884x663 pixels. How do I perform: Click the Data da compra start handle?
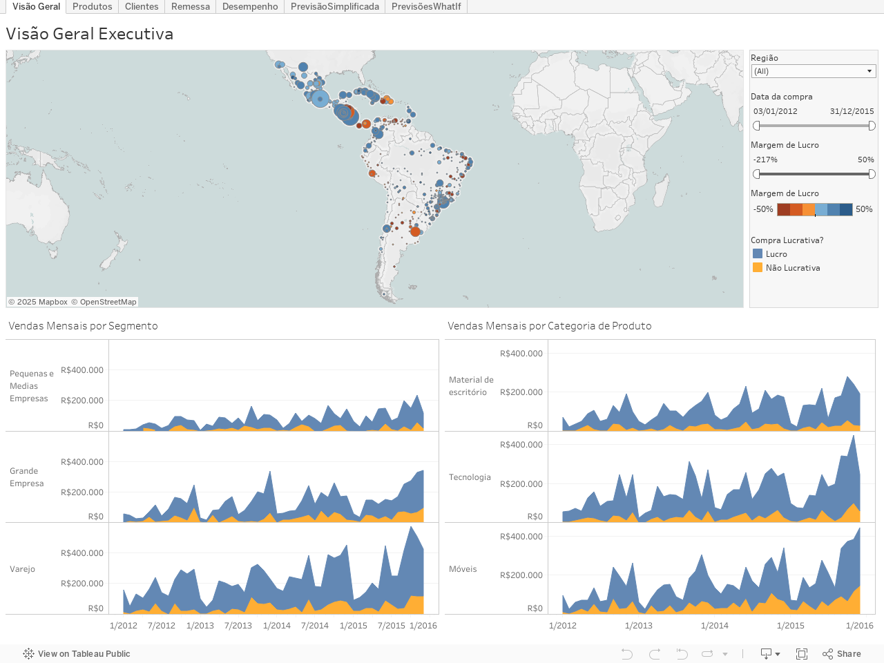point(756,126)
